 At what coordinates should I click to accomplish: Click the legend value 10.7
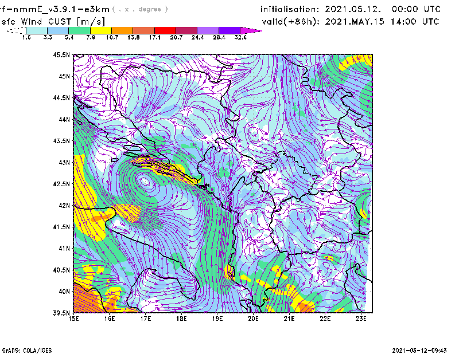[x=112, y=37]
